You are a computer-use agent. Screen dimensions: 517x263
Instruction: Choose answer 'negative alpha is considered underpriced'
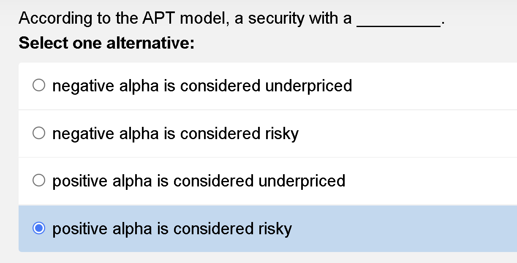(202, 86)
